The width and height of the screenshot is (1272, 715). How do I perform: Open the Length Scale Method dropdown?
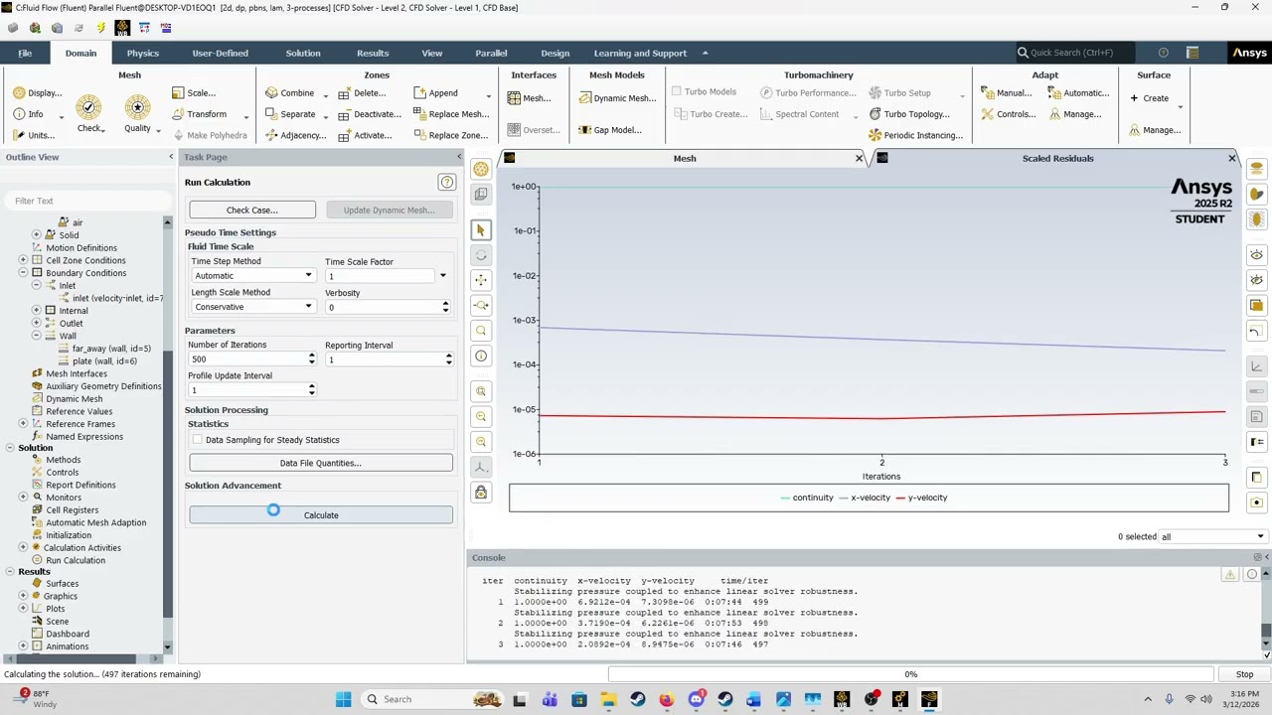[x=252, y=307]
